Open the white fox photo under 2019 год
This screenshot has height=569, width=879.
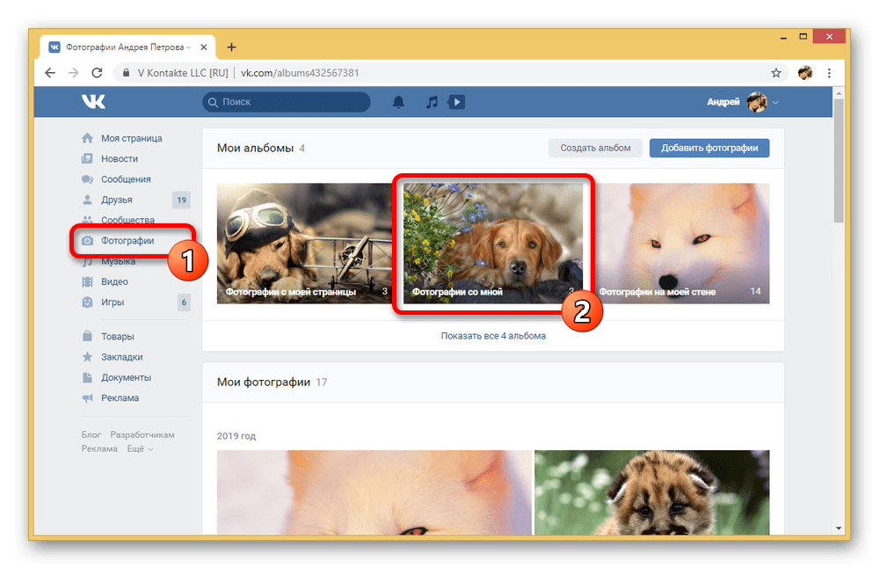coord(374,492)
